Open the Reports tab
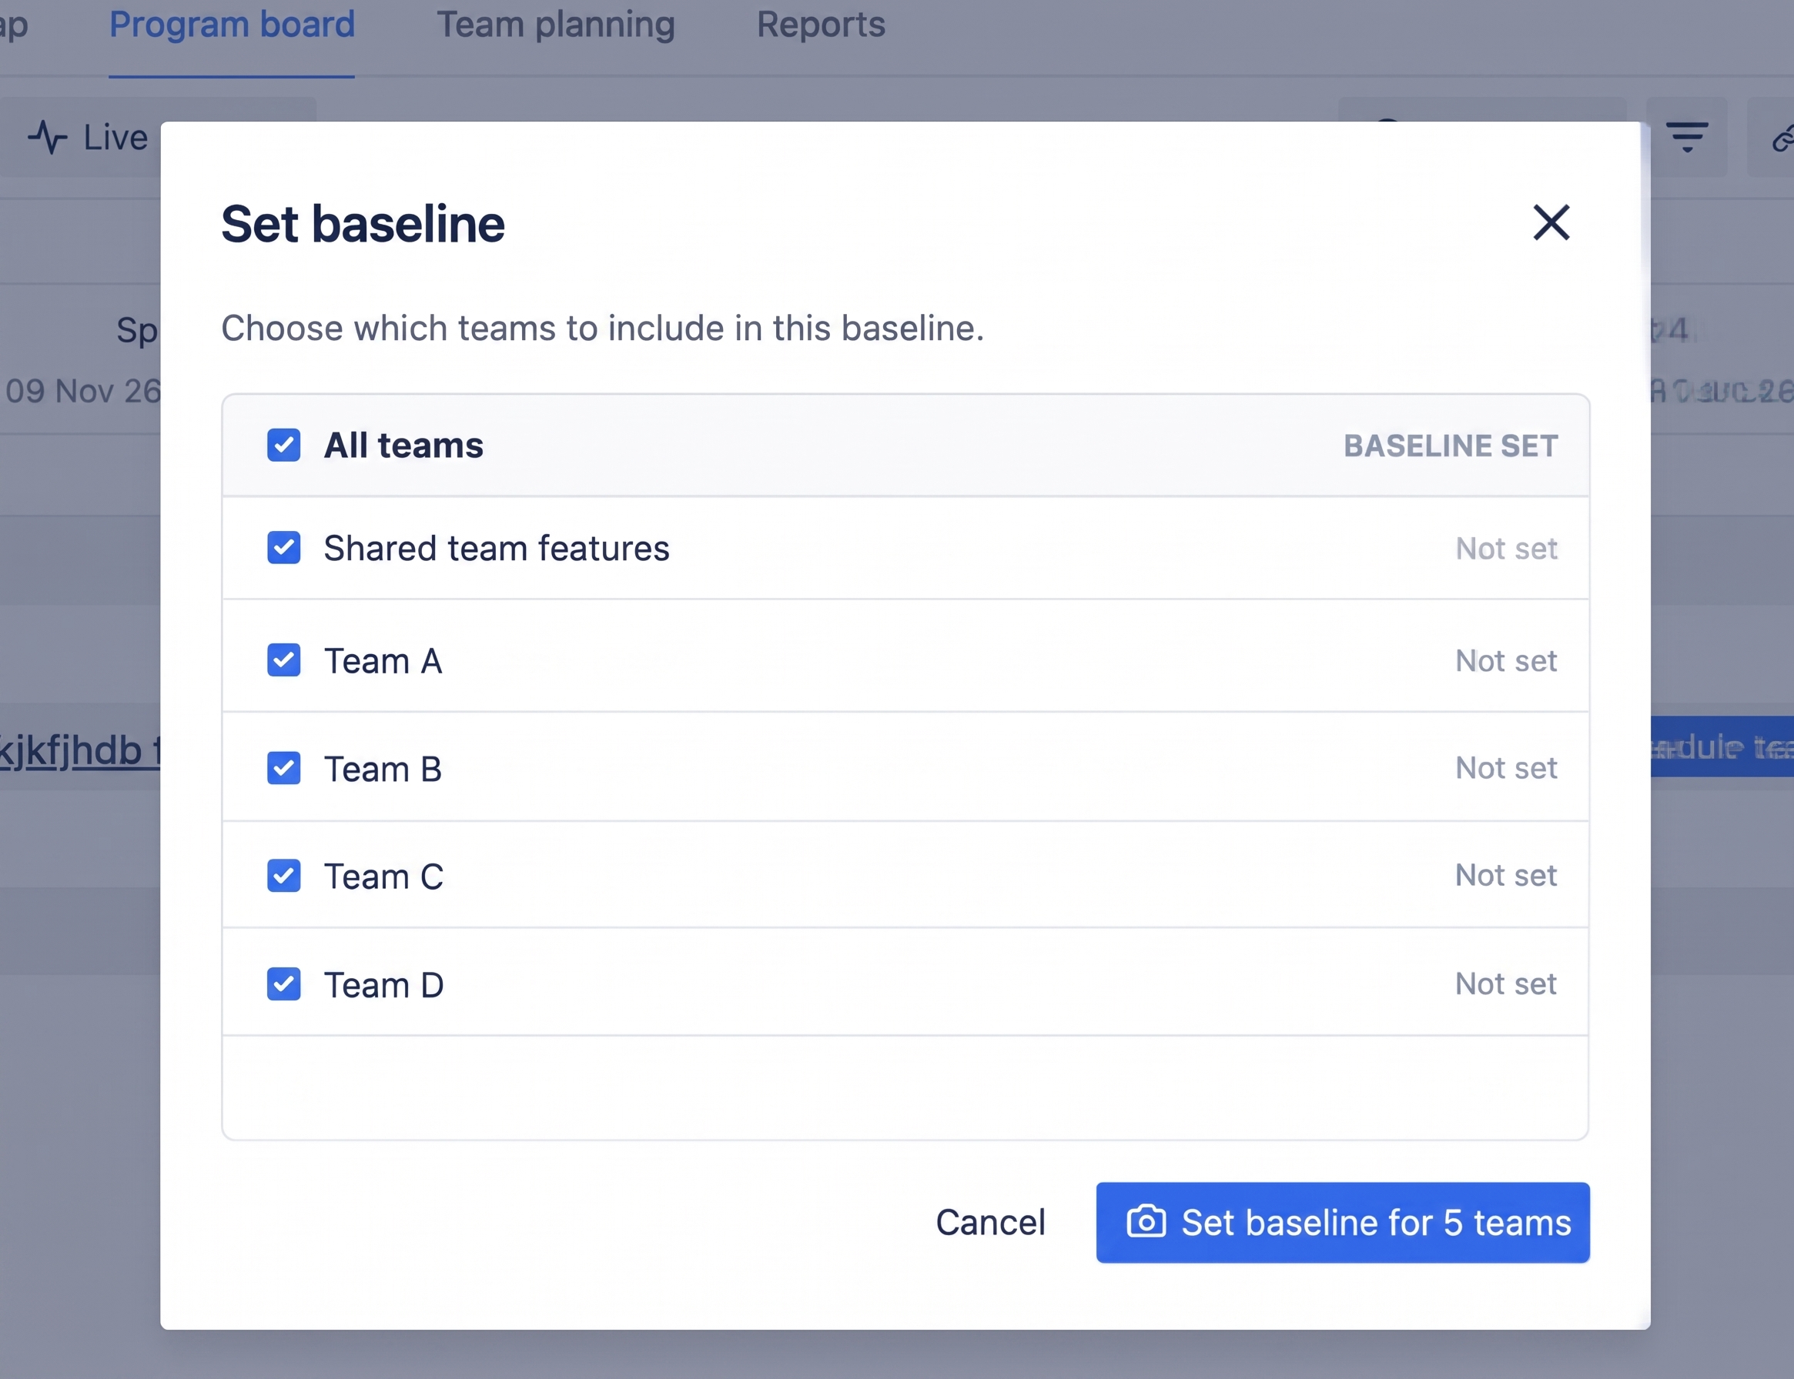Image resolution: width=1794 pixels, height=1379 pixels. tap(821, 25)
